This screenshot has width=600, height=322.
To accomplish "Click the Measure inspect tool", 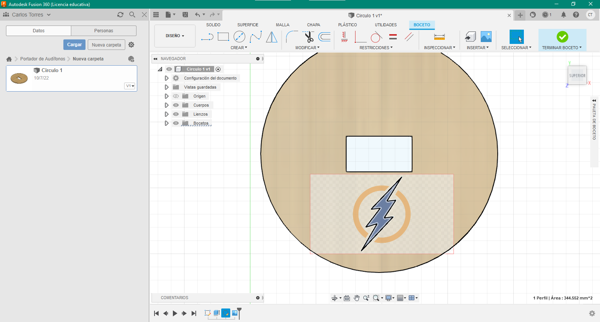I will [439, 37].
